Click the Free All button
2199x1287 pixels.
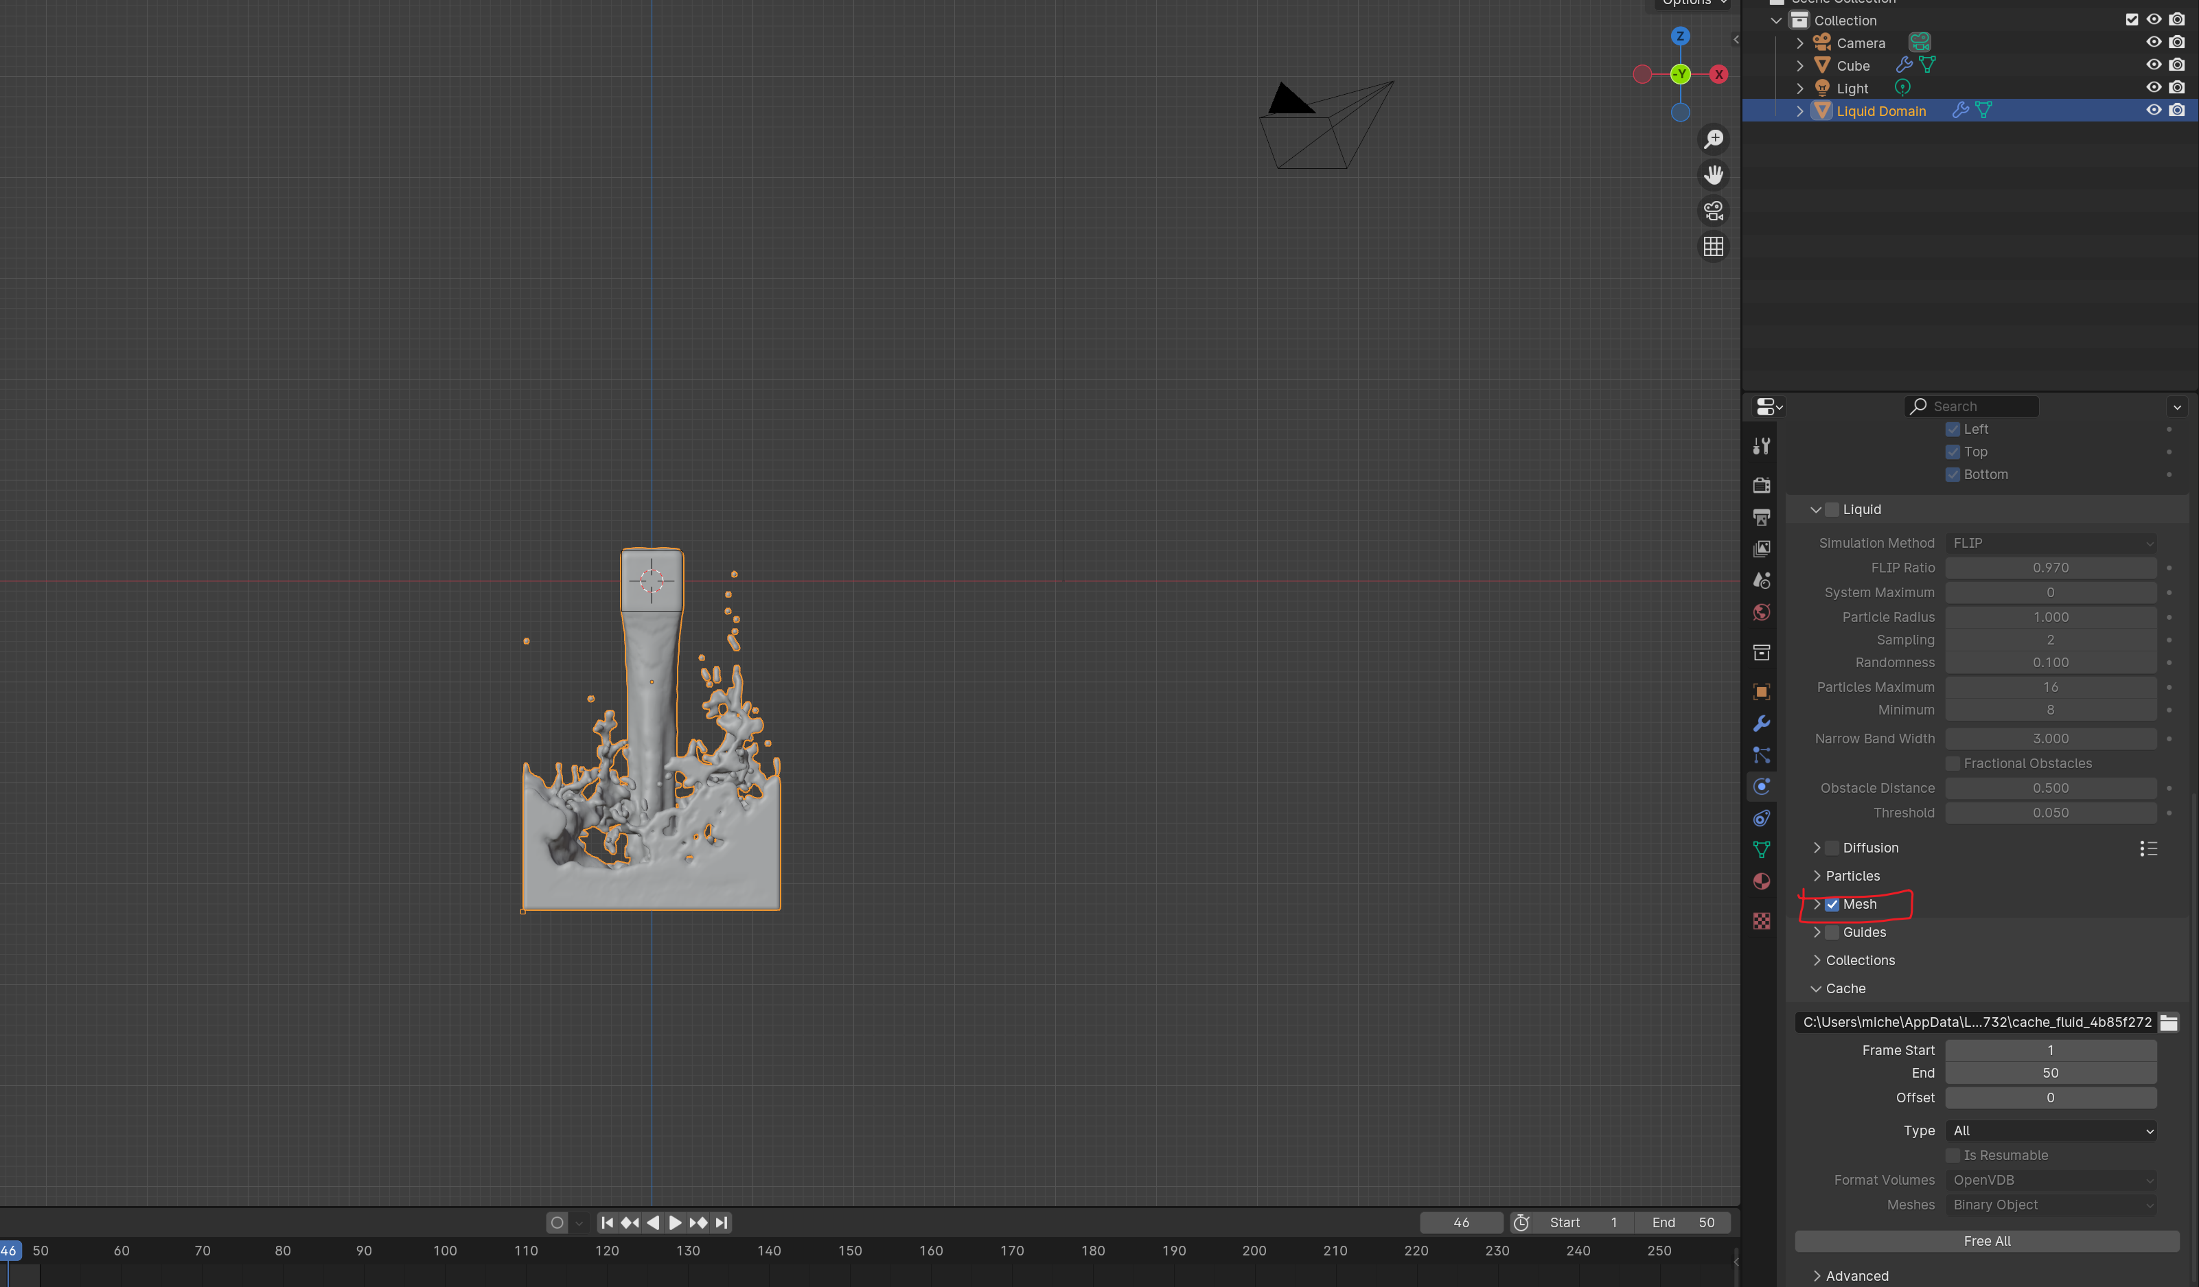coord(1987,1241)
